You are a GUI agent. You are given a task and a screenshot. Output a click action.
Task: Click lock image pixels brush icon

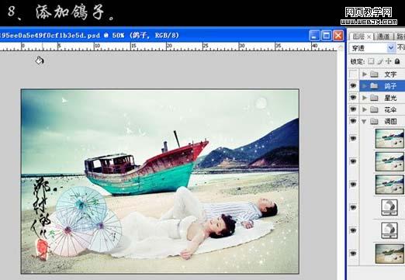click(380, 61)
